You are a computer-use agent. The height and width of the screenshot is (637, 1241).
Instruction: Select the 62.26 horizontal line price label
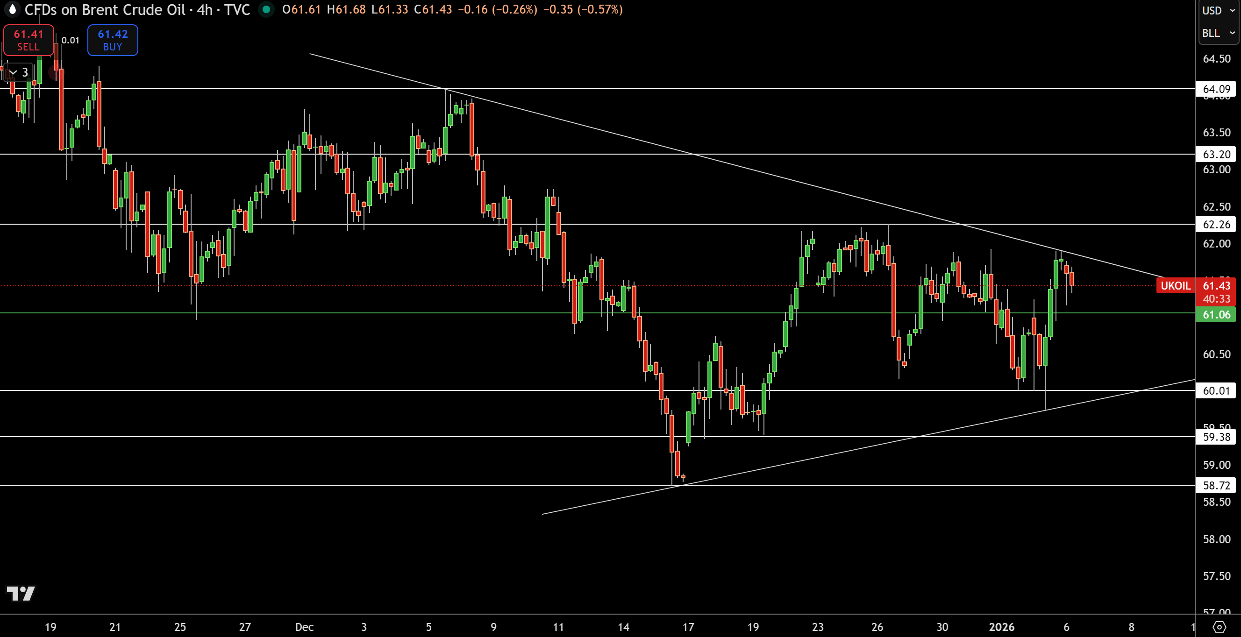(x=1216, y=224)
